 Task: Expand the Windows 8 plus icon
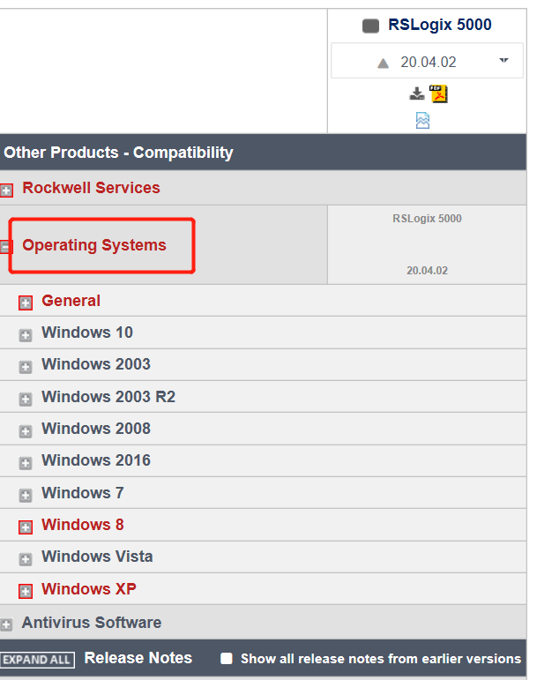click(x=26, y=527)
